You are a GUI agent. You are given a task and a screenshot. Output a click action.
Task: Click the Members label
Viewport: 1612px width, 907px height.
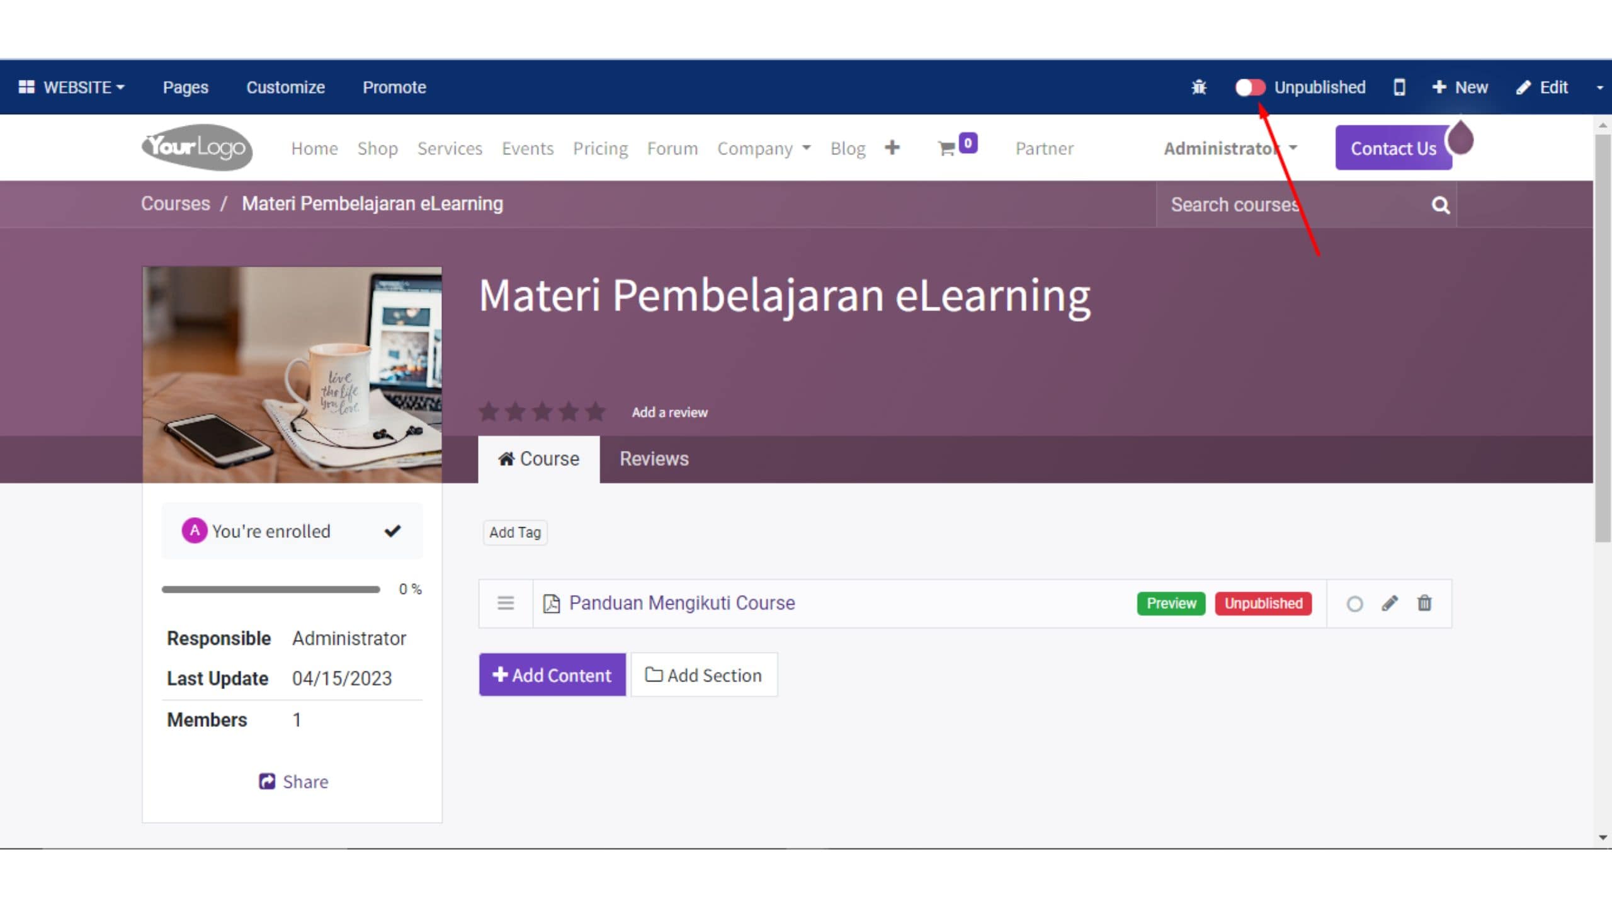[207, 720]
